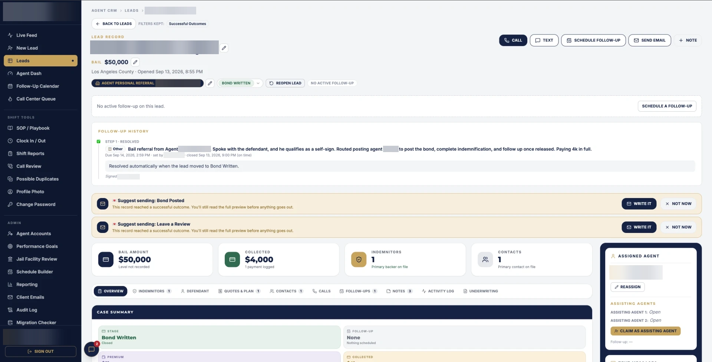Screen dimensions: 712x362
Task: Open Agent Accounts admin page
Action: pos(40,234)
